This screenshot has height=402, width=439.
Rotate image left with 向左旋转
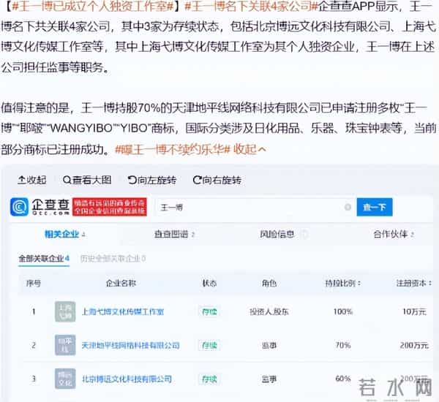coord(152,180)
